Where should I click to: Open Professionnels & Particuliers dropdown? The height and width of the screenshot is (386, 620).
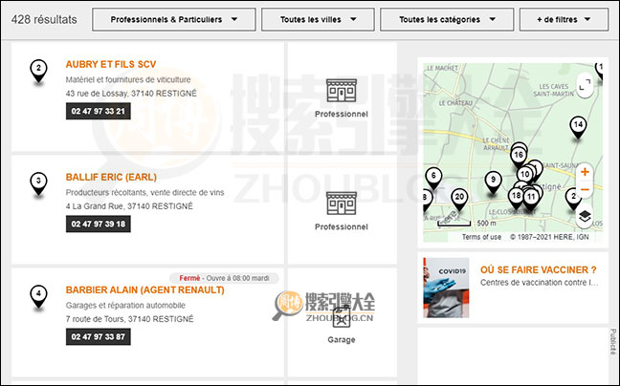(x=174, y=19)
